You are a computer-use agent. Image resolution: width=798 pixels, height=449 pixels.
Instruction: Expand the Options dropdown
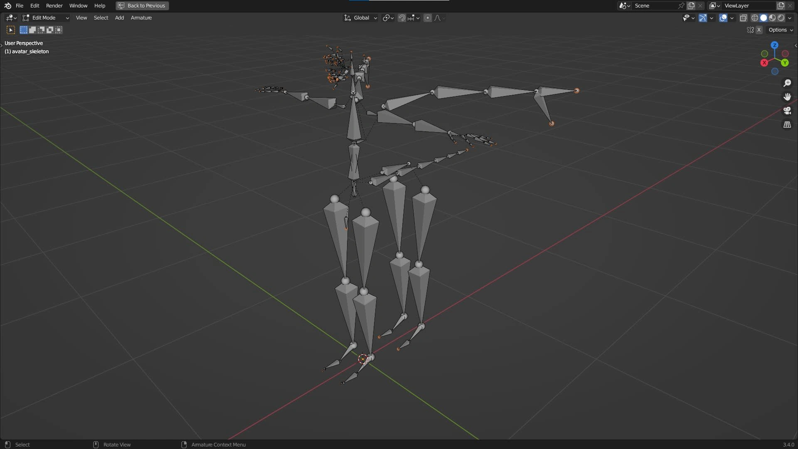780,30
